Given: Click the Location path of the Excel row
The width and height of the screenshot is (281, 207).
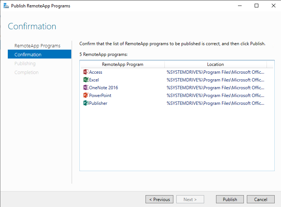Looking at the screenshot, I should [x=215, y=80].
